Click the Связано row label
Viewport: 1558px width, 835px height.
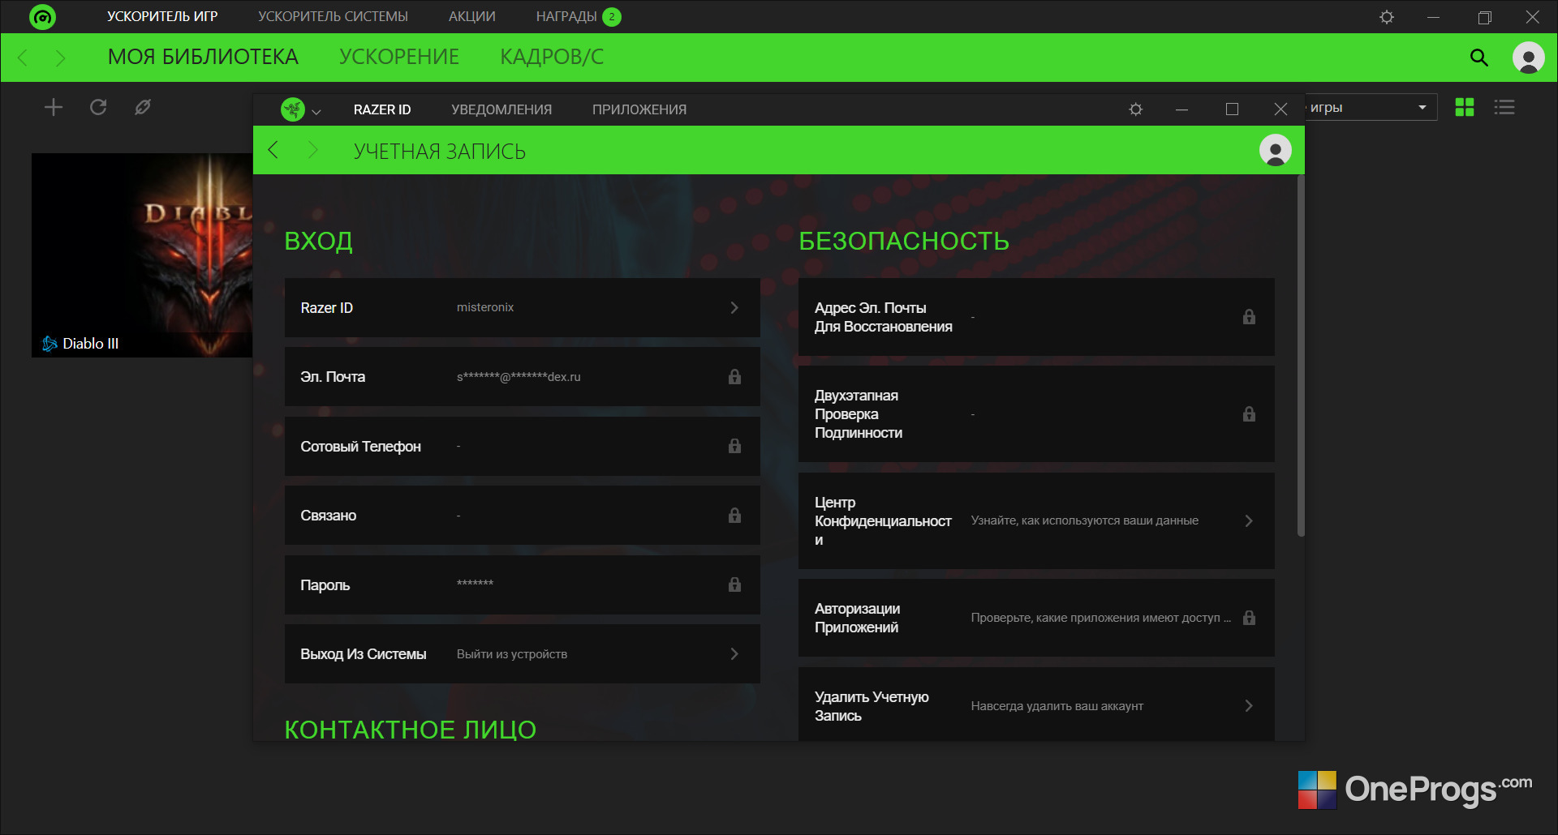click(329, 516)
